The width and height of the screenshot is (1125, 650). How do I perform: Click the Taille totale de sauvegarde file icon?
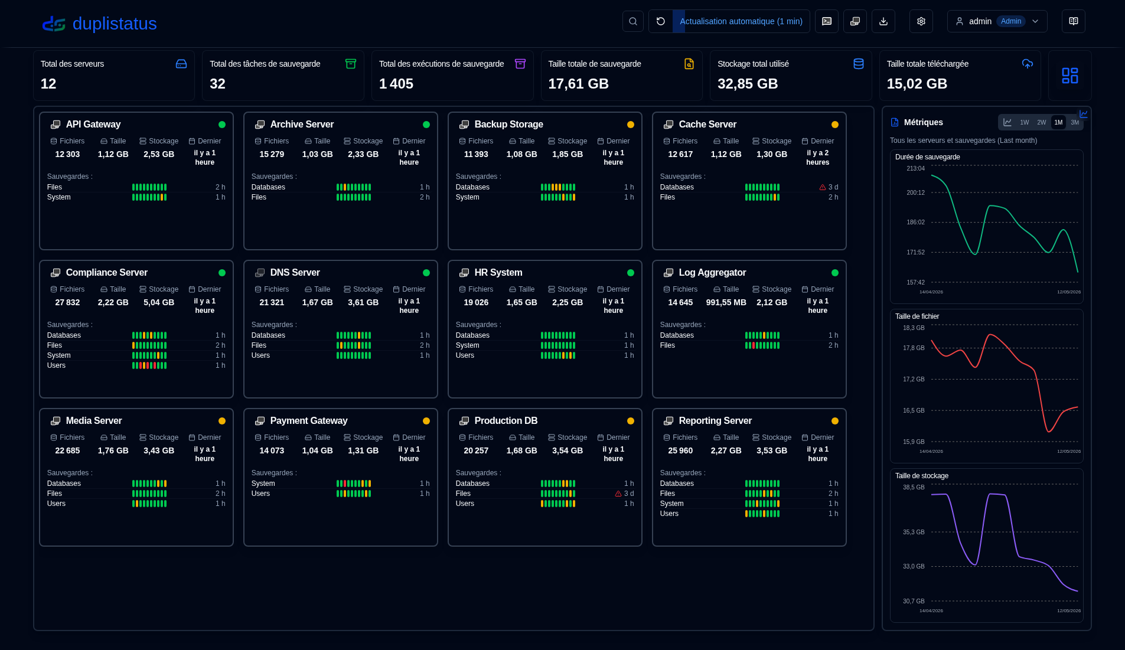689,64
